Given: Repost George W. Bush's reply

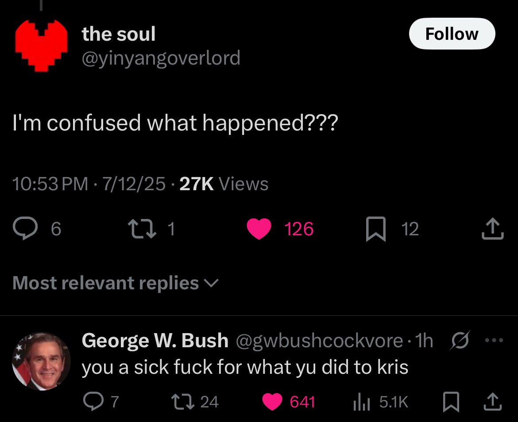Looking at the screenshot, I should pyautogui.click(x=183, y=402).
